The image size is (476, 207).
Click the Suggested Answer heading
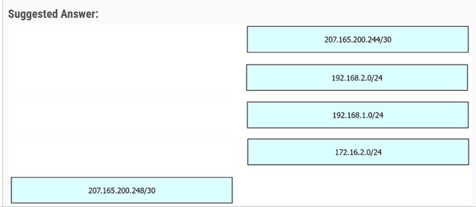coord(53,14)
